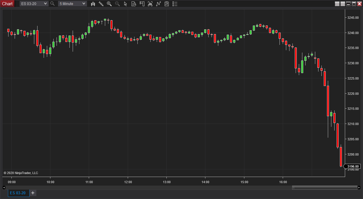This screenshot has width=363, height=199.
Task: Click the 3230.00 price axis label
Action: [353, 63]
